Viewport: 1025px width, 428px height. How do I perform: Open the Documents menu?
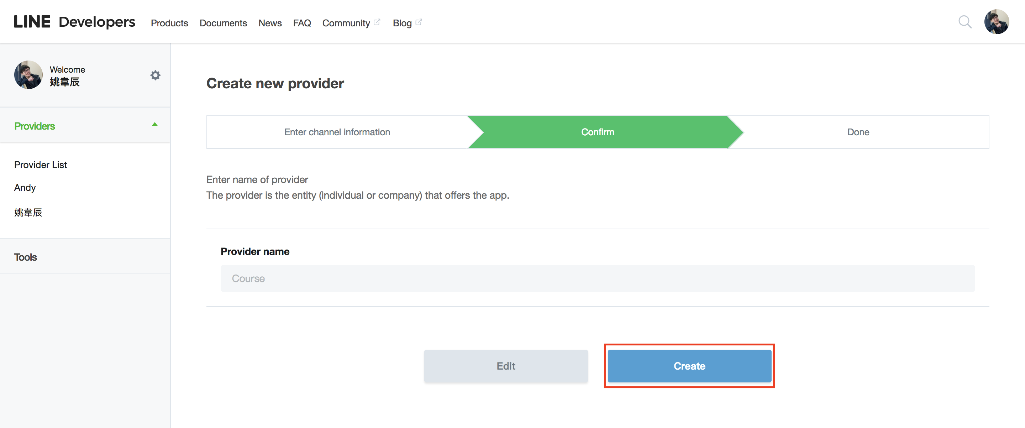pyautogui.click(x=223, y=23)
